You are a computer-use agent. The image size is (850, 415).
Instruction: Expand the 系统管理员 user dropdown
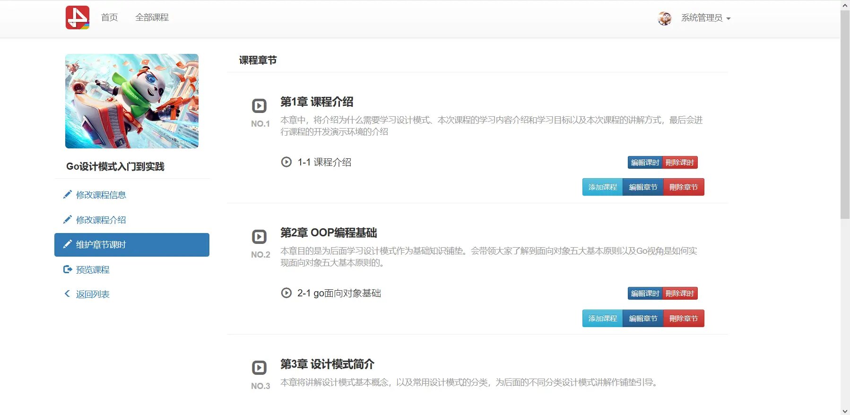[x=706, y=18]
